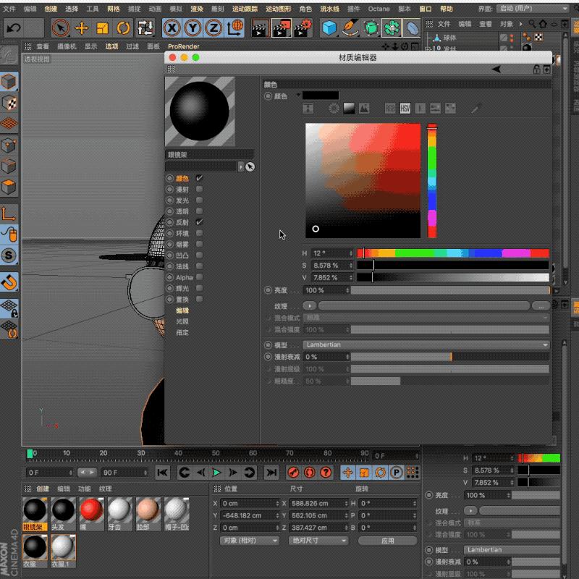
Task: Open the Lambertian model dropdown
Action: tap(426, 345)
